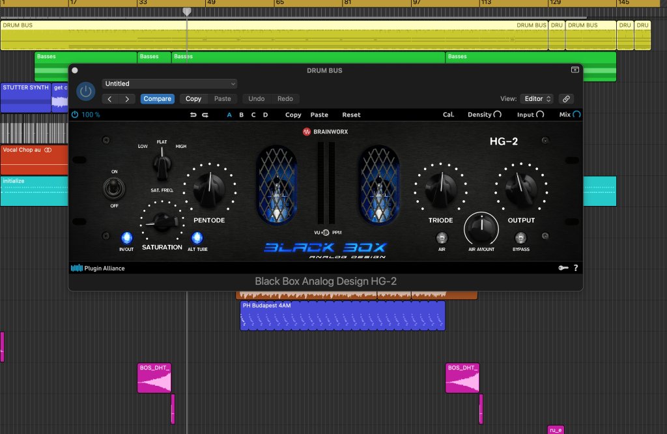667x434 pixels.
Task: Toggle the IN/OUT blue button
Action: click(x=126, y=237)
